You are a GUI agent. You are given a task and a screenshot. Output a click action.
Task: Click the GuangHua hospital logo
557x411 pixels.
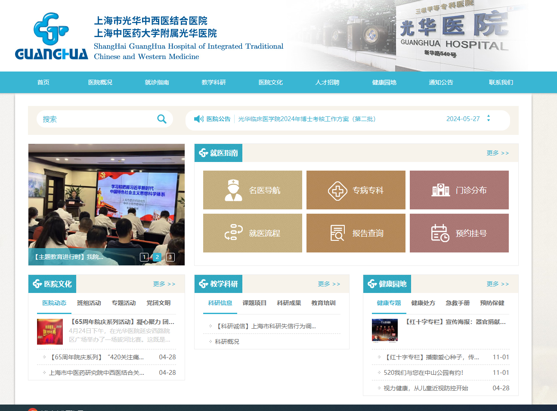point(51,36)
